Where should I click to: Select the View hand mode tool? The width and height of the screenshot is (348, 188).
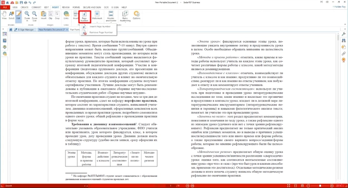click(4, 15)
